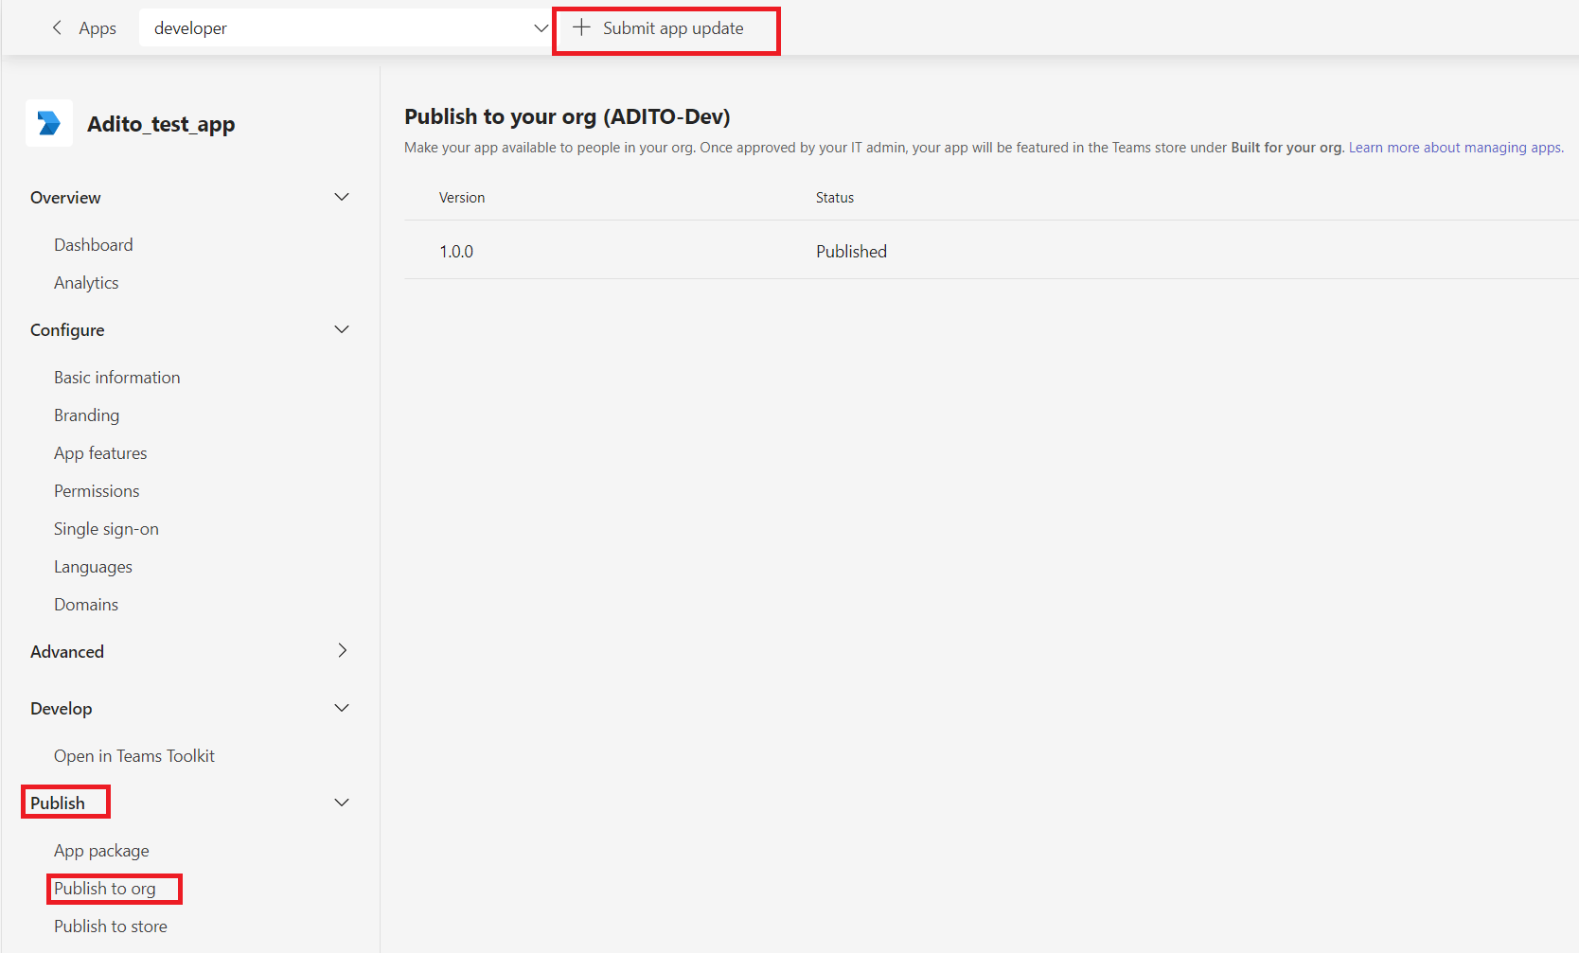Go to Basic information settings
The image size is (1579, 953).
pos(117,377)
